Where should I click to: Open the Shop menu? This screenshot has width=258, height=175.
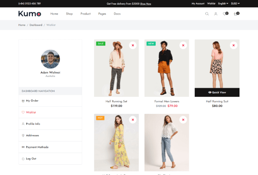(x=69, y=14)
